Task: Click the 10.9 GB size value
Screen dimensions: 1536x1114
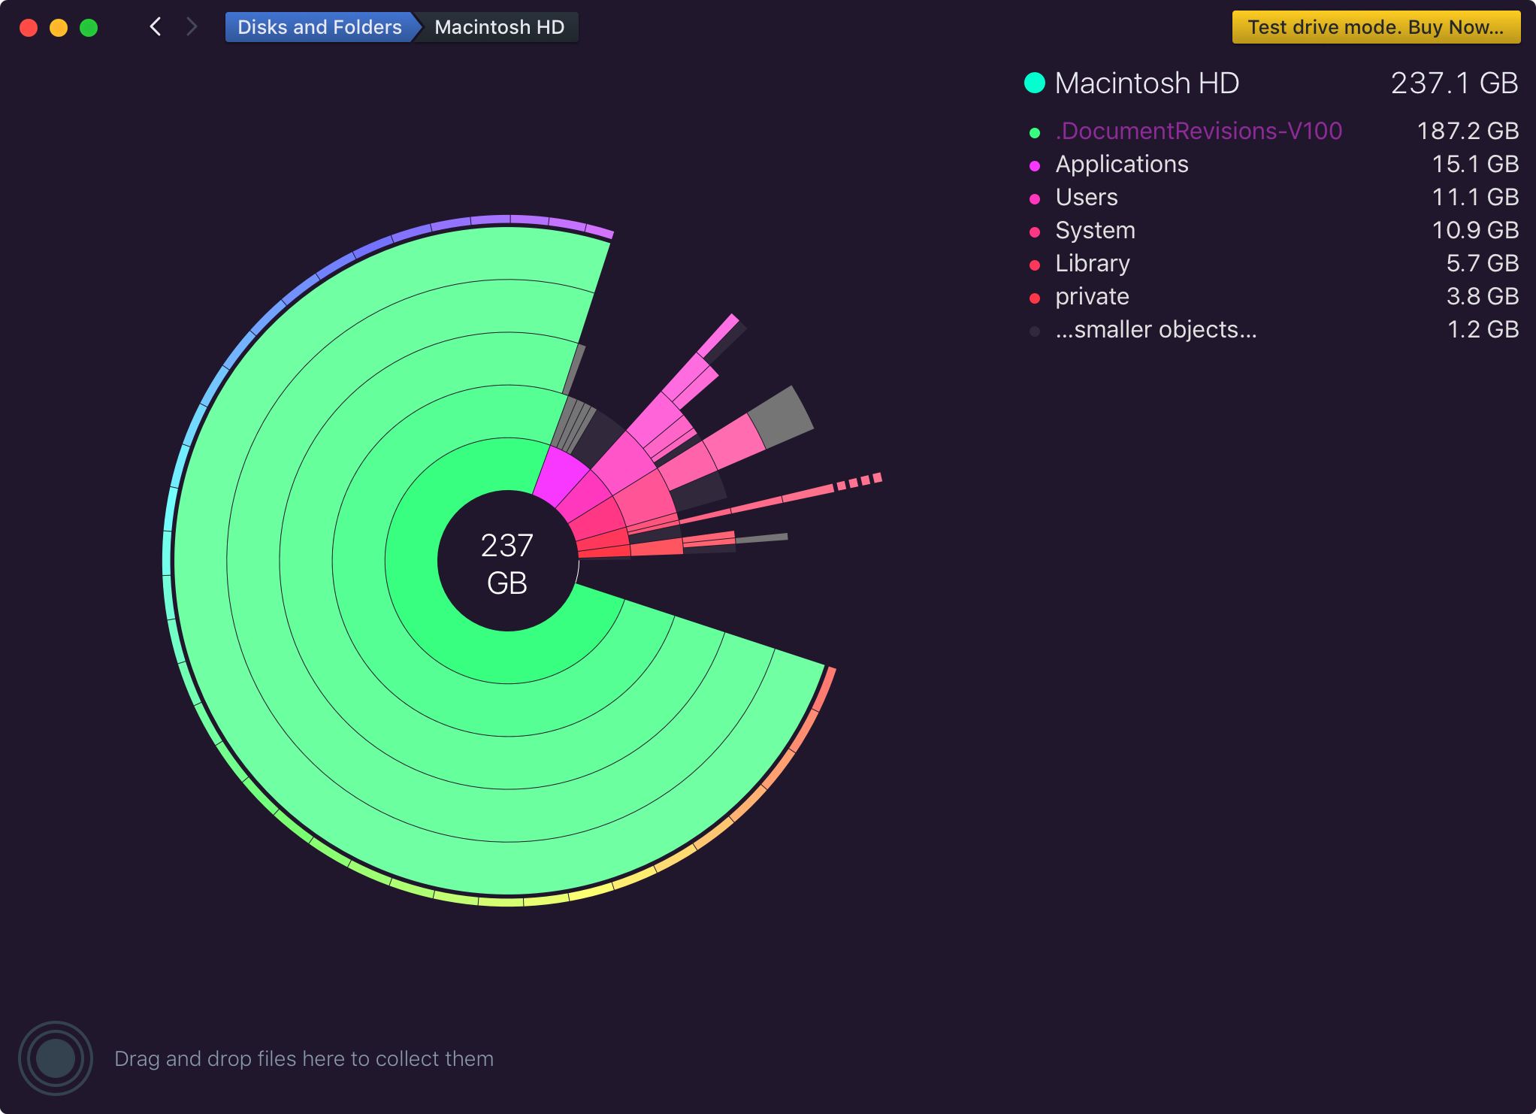Action: (x=1475, y=230)
